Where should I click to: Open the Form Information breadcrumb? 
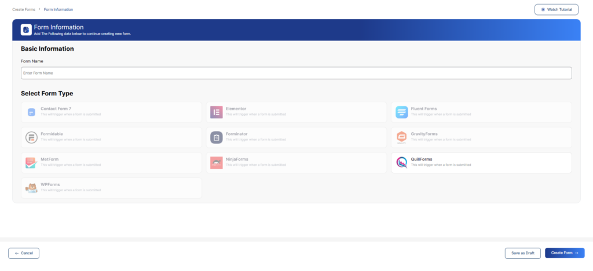click(58, 10)
